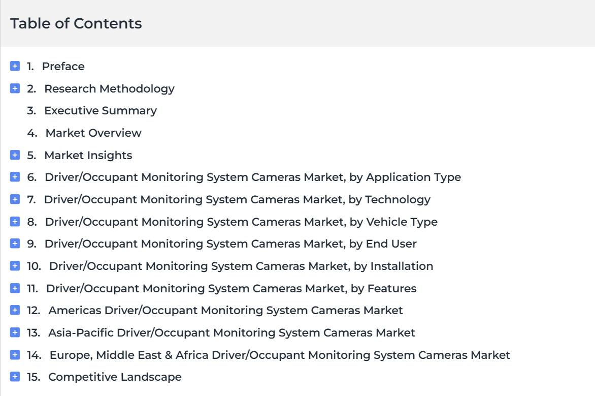Select Competitive Landscape title text
The image size is (595, 396).
point(115,377)
